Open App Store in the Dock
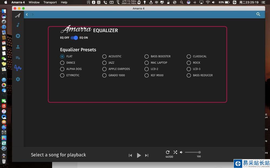 coord(4,127)
